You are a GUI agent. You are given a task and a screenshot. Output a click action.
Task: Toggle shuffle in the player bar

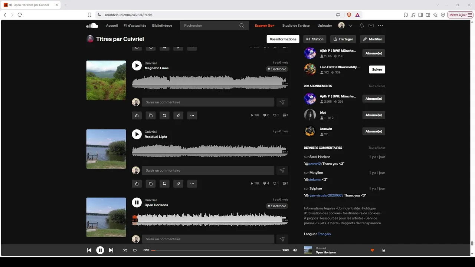pyautogui.click(x=125, y=250)
